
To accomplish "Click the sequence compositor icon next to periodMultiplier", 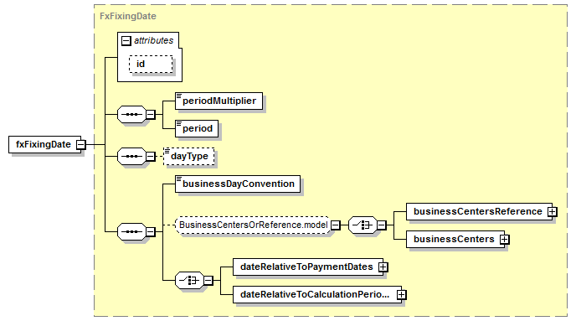I will [x=131, y=114].
